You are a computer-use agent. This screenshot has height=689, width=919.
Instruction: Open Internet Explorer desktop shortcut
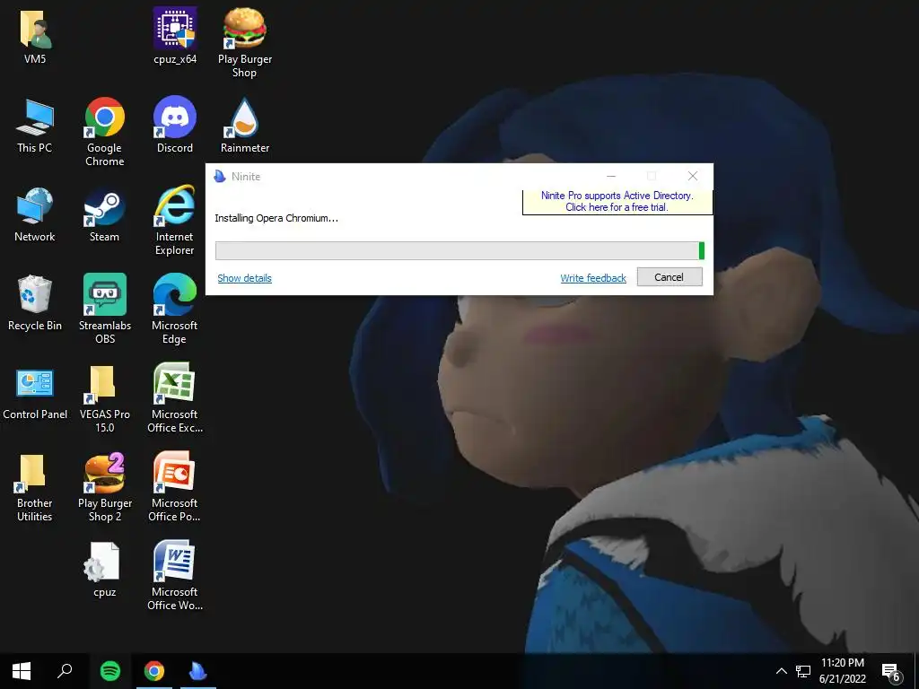click(175, 221)
